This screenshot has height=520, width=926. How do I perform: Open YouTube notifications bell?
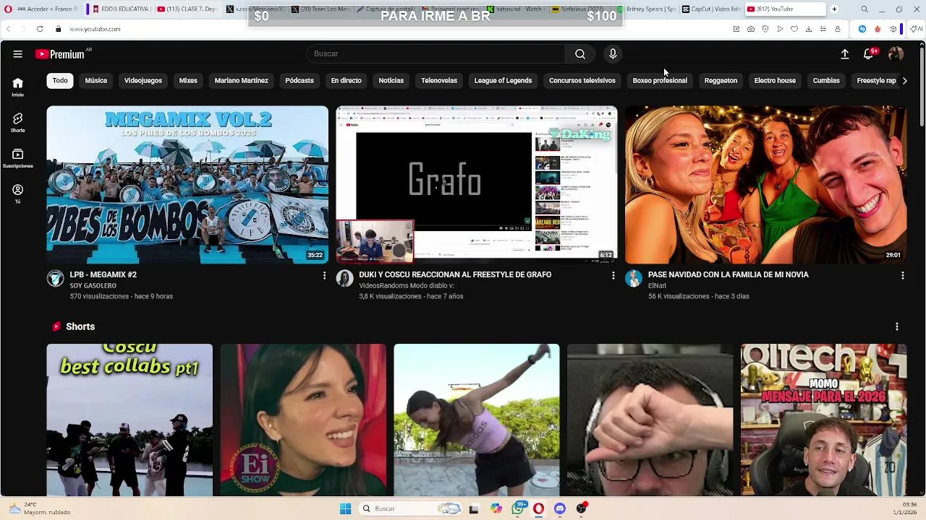[x=869, y=54]
